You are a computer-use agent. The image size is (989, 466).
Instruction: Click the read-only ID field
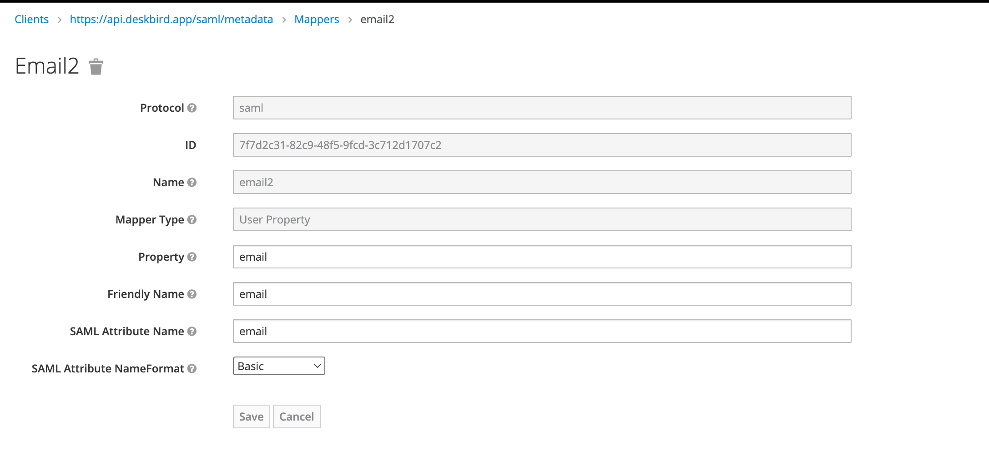(x=542, y=145)
